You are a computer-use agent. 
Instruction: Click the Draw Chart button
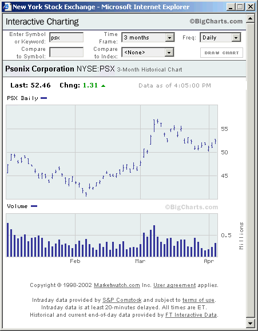[221, 53]
